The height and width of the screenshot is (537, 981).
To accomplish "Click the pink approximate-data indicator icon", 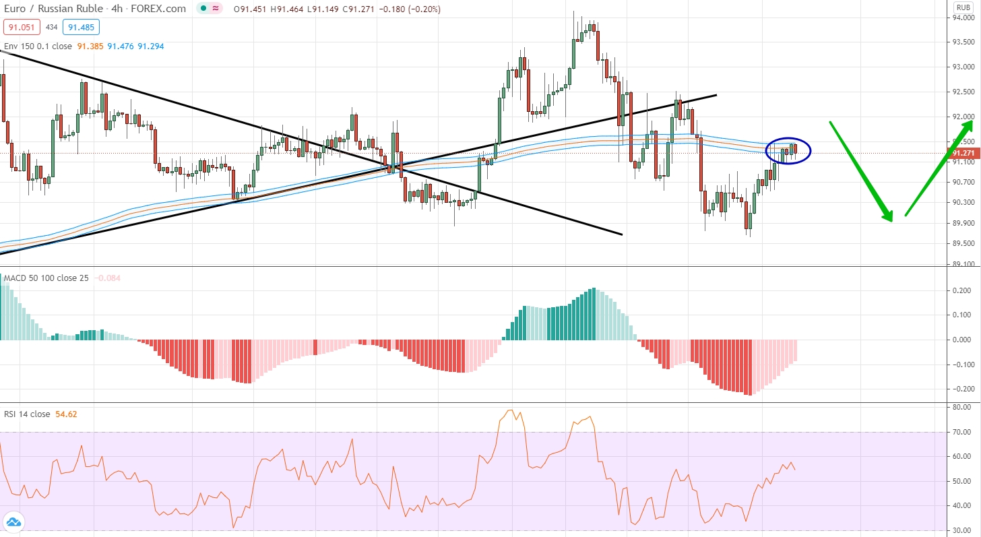I will tap(216, 9).
